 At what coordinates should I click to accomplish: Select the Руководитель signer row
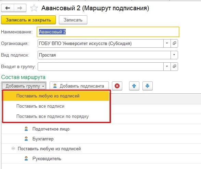coord(101,158)
